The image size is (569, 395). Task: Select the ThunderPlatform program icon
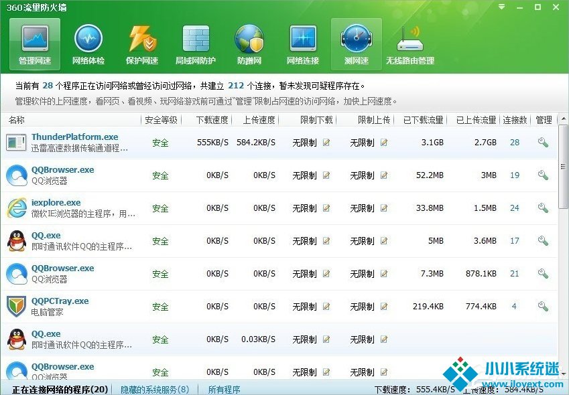[16, 143]
